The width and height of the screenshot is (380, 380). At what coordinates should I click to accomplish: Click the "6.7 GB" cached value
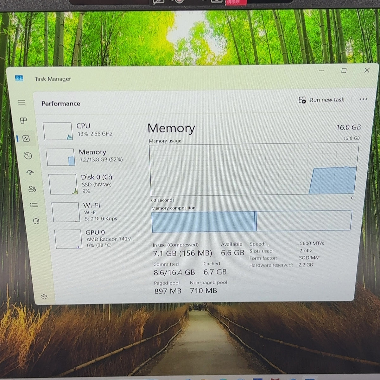215,272
